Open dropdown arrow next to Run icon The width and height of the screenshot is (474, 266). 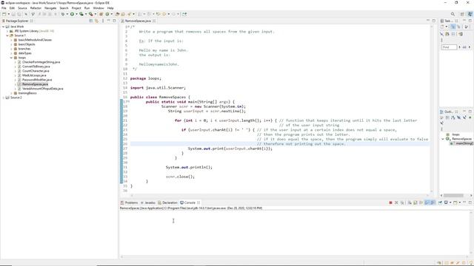[76, 14]
